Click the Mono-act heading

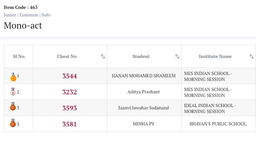(x=23, y=25)
